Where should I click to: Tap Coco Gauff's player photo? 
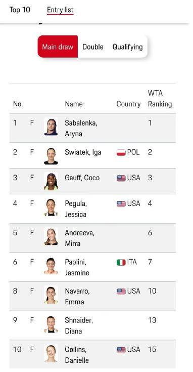click(x=51, y=181)
